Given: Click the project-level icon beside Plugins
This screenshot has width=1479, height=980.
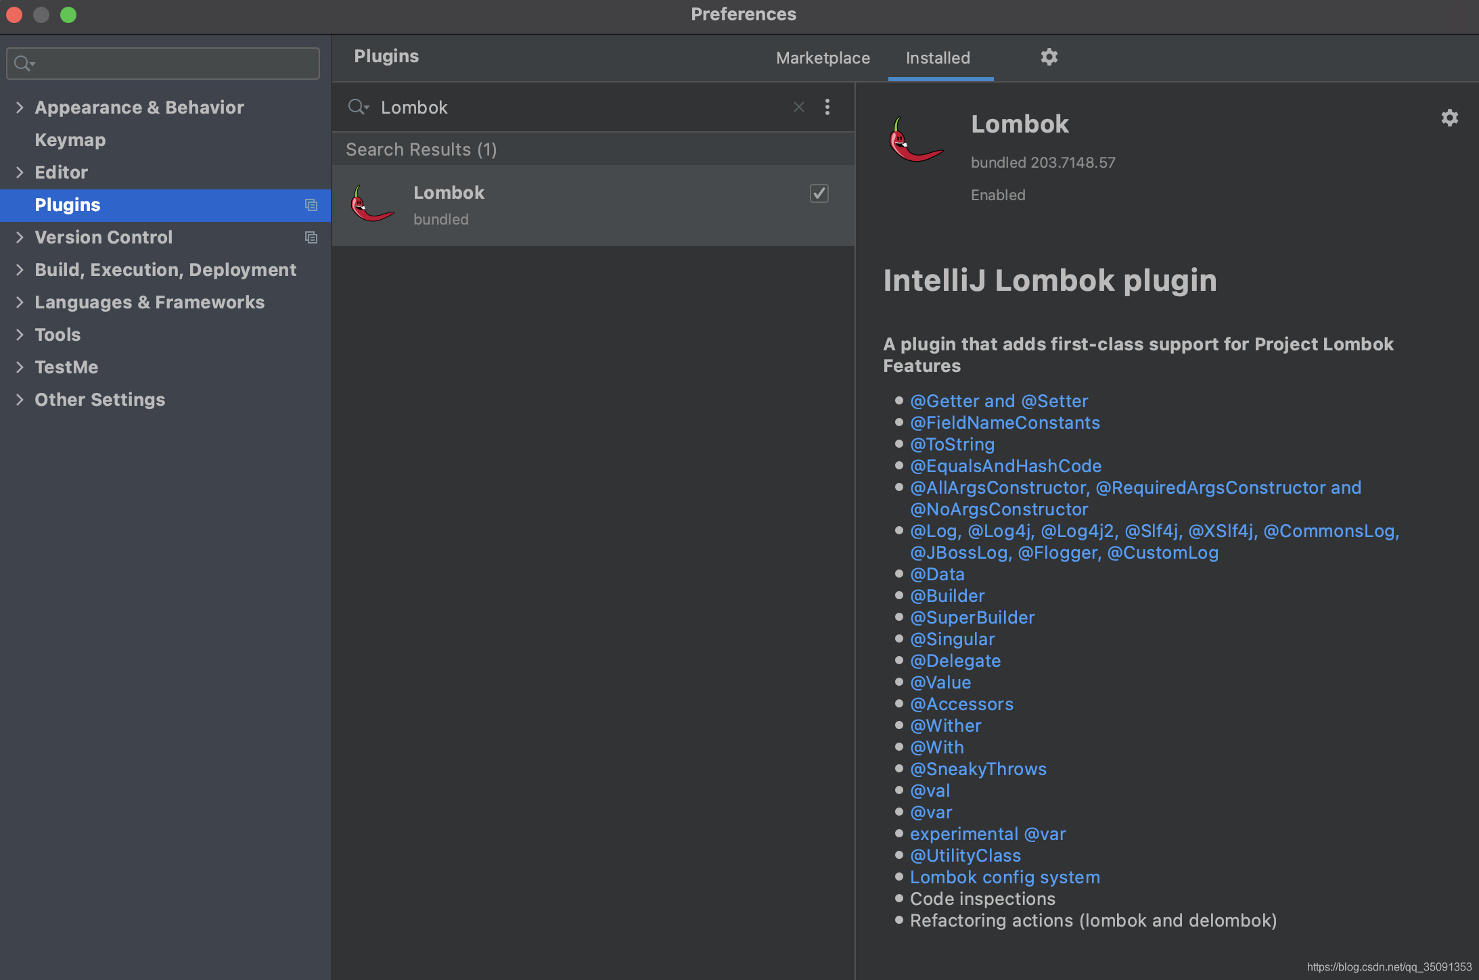Looking at the screenshot, I should (311, 205).
